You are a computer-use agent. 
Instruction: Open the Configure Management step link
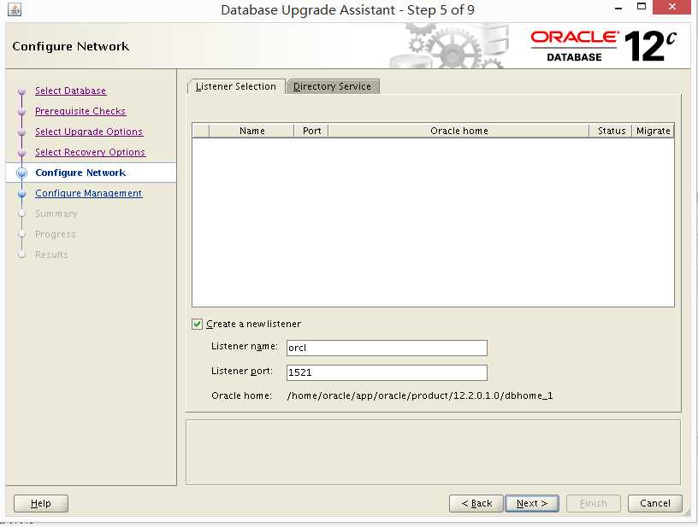pyautogui.click(x=89, y=193)
